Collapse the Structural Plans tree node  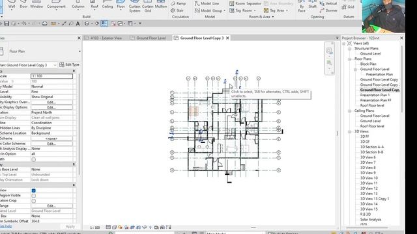(350, 49)
